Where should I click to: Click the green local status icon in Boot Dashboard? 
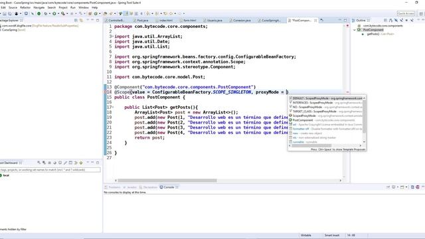(1, 175)
